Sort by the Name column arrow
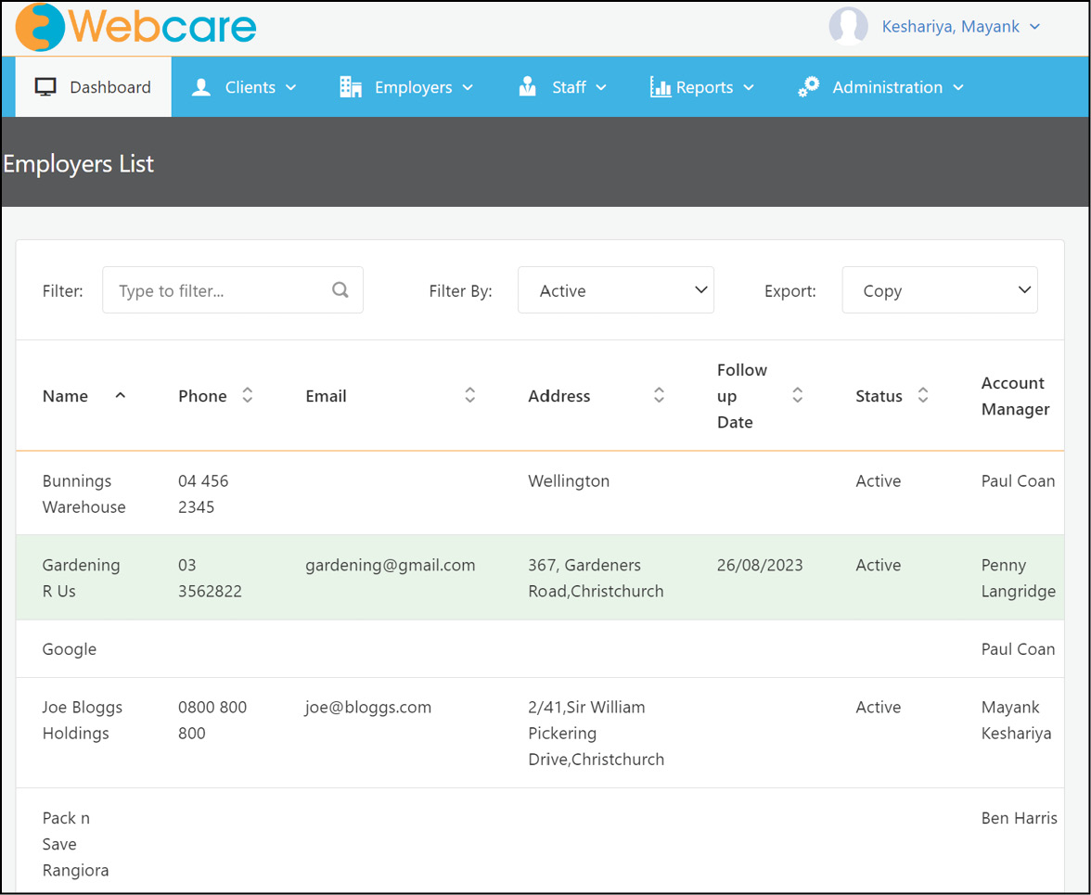 [121, 395]
